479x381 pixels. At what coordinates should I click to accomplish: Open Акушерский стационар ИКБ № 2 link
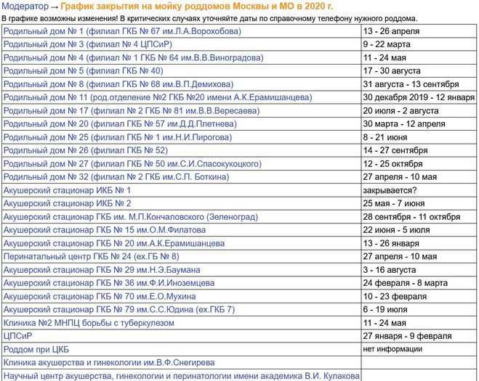click(x=67, y=203)
